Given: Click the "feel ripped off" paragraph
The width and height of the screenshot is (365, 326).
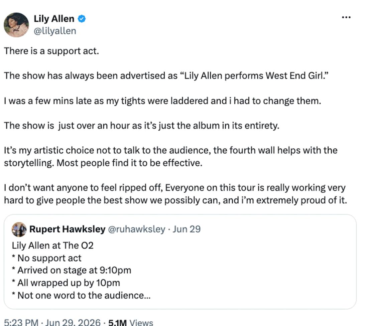Looking at the screenshot, I should 175,194.
